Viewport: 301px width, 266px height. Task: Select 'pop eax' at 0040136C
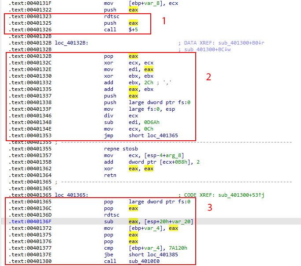tap(121, 208)
